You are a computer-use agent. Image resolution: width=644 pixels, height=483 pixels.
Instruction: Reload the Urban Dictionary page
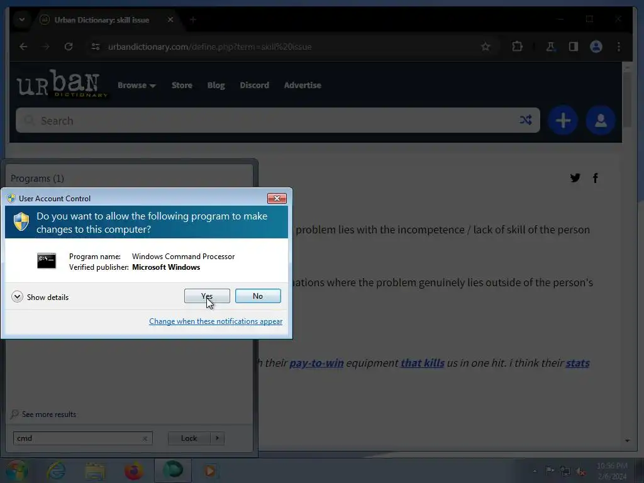[69, 47]
